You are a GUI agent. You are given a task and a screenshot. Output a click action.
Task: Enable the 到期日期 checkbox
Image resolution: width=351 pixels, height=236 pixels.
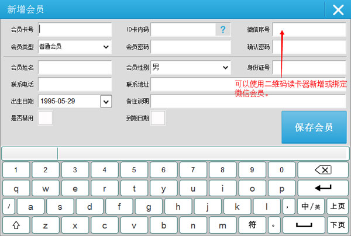click(157, 118)
